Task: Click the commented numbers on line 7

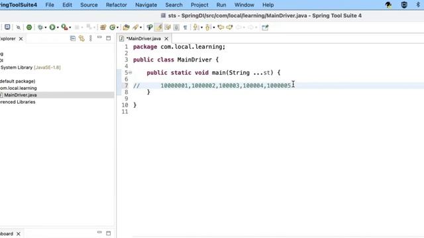Action: 225,85
